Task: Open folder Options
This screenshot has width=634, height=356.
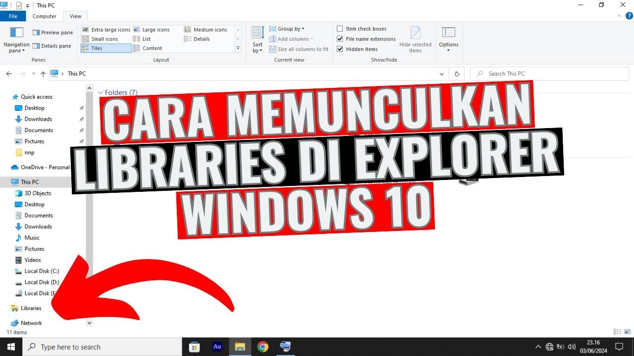Action: [449, 40]
